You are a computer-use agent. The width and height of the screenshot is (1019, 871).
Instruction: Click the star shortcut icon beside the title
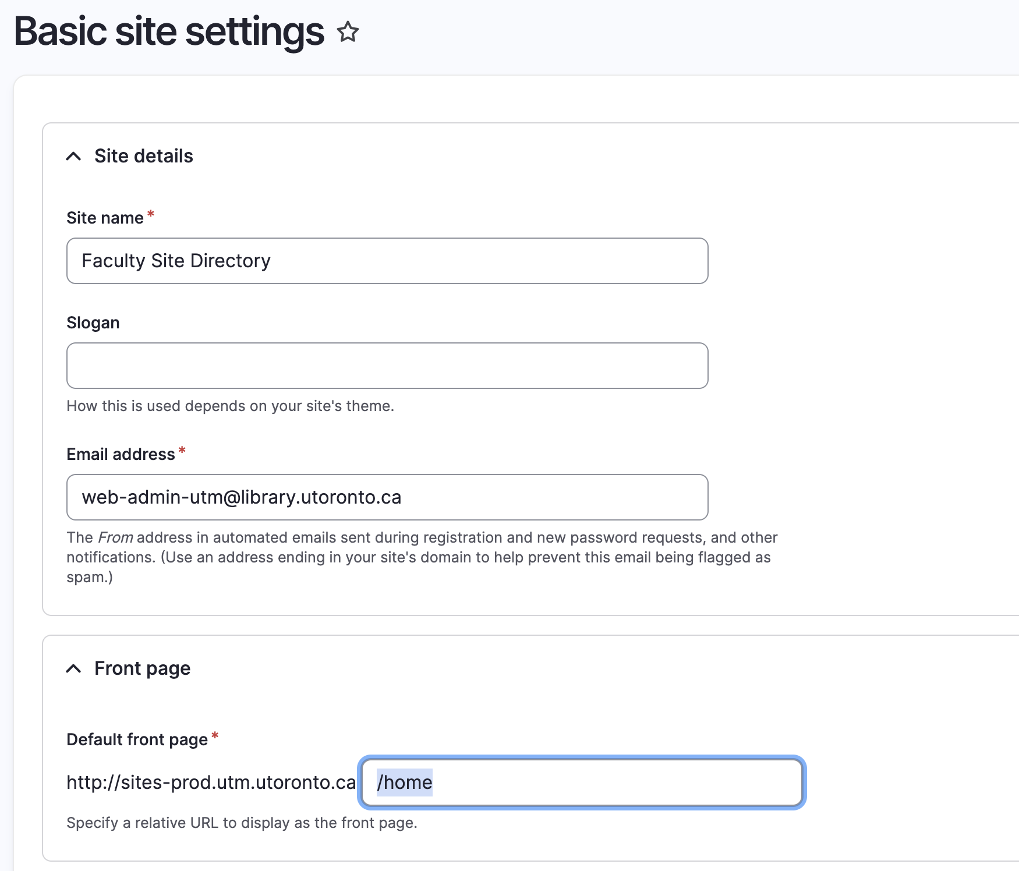348,32
